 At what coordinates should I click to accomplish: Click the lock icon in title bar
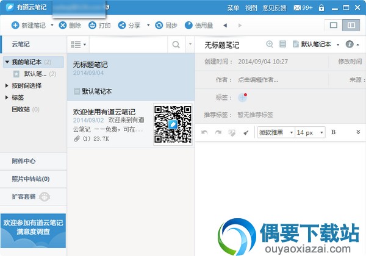point(321,8)
